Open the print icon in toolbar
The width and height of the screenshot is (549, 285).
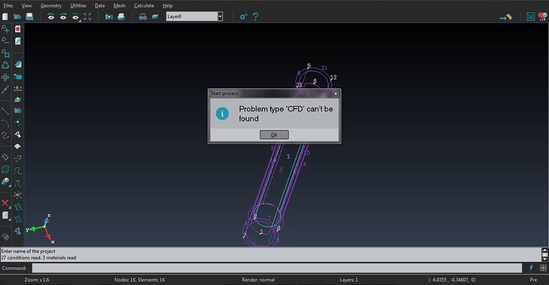pyautogui.click(x=121, y=17)
